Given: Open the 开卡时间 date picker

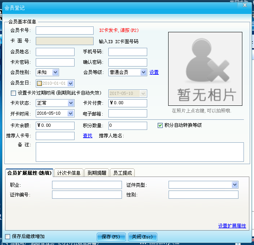Looking at the screenshot, I should click(x=71, y=114).
